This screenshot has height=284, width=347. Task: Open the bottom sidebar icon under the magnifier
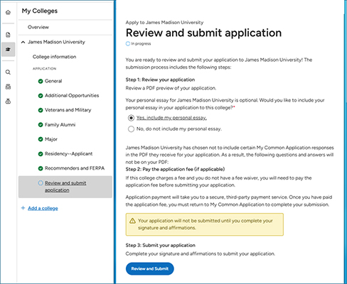point(8,102)
